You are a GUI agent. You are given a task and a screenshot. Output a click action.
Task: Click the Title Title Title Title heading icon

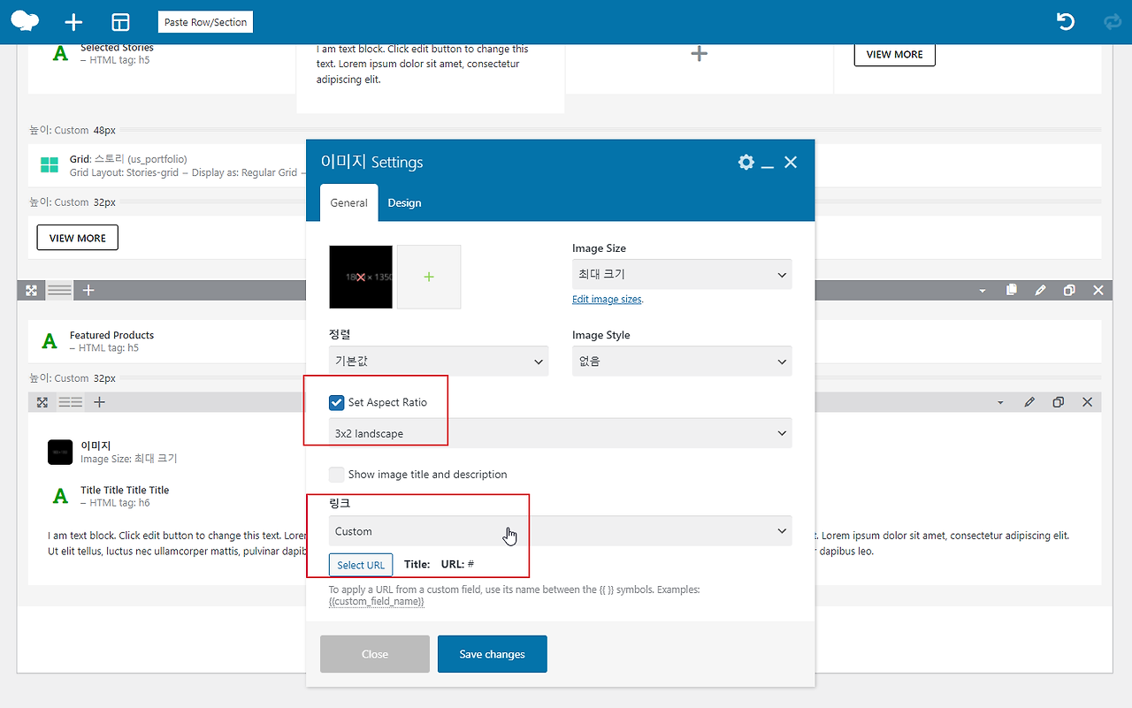(x=60, y=496)
